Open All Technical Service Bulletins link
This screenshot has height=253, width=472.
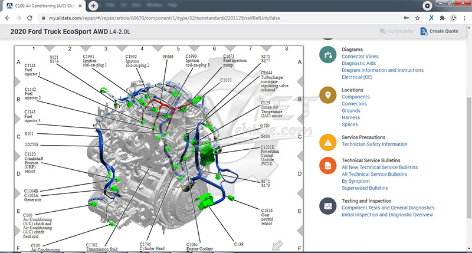pyautogui.click(x=374, y=174)
